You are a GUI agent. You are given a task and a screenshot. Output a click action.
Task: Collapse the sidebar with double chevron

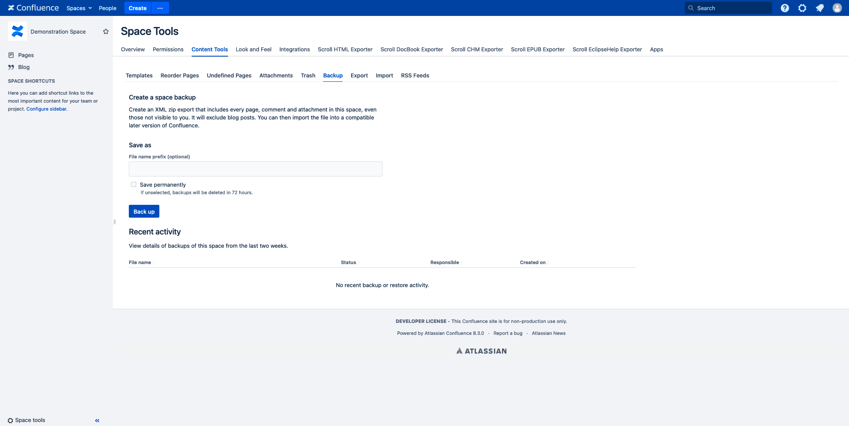(97, 421)
